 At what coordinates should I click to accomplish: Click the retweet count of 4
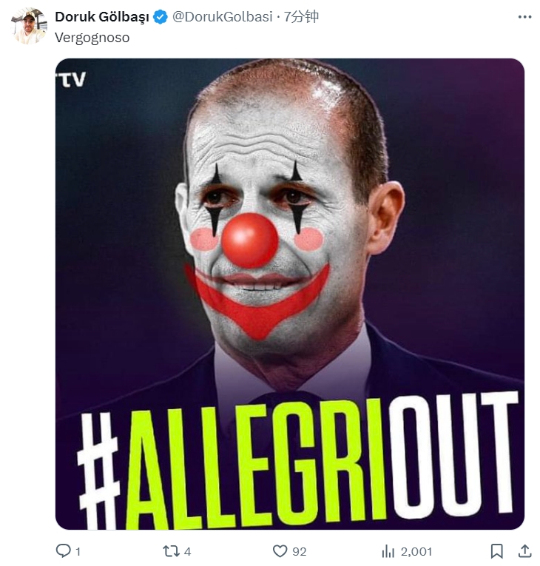point(187,551)
